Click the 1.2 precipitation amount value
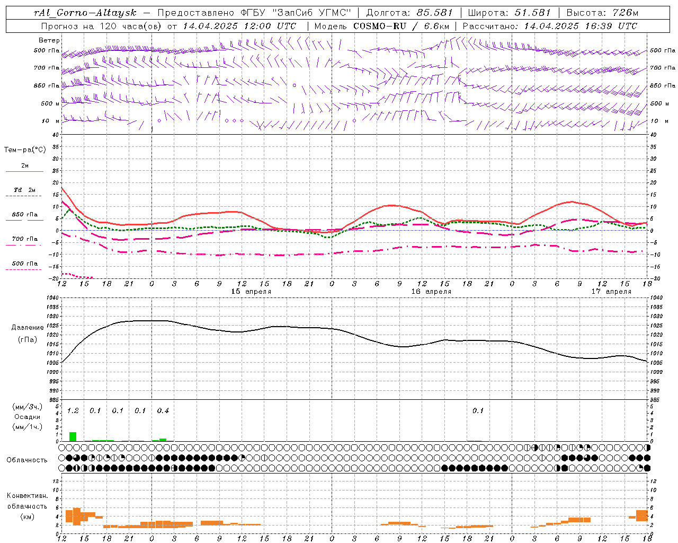 tap(73, 411)
